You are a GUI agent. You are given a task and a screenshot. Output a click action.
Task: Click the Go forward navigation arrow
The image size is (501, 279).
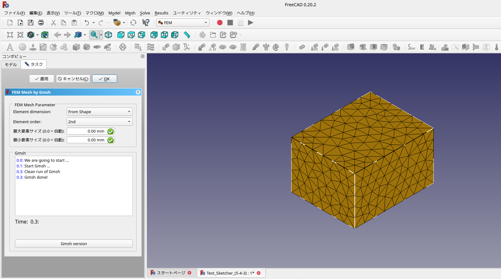[68, 35]
